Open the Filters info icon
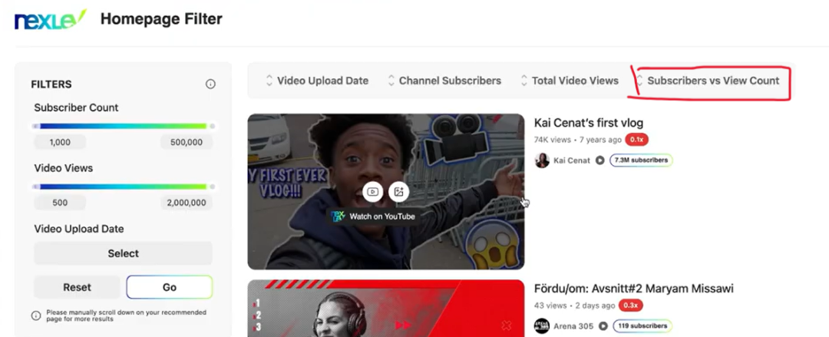This screenshot has width=829, height=337. click(x=210, y=84)
